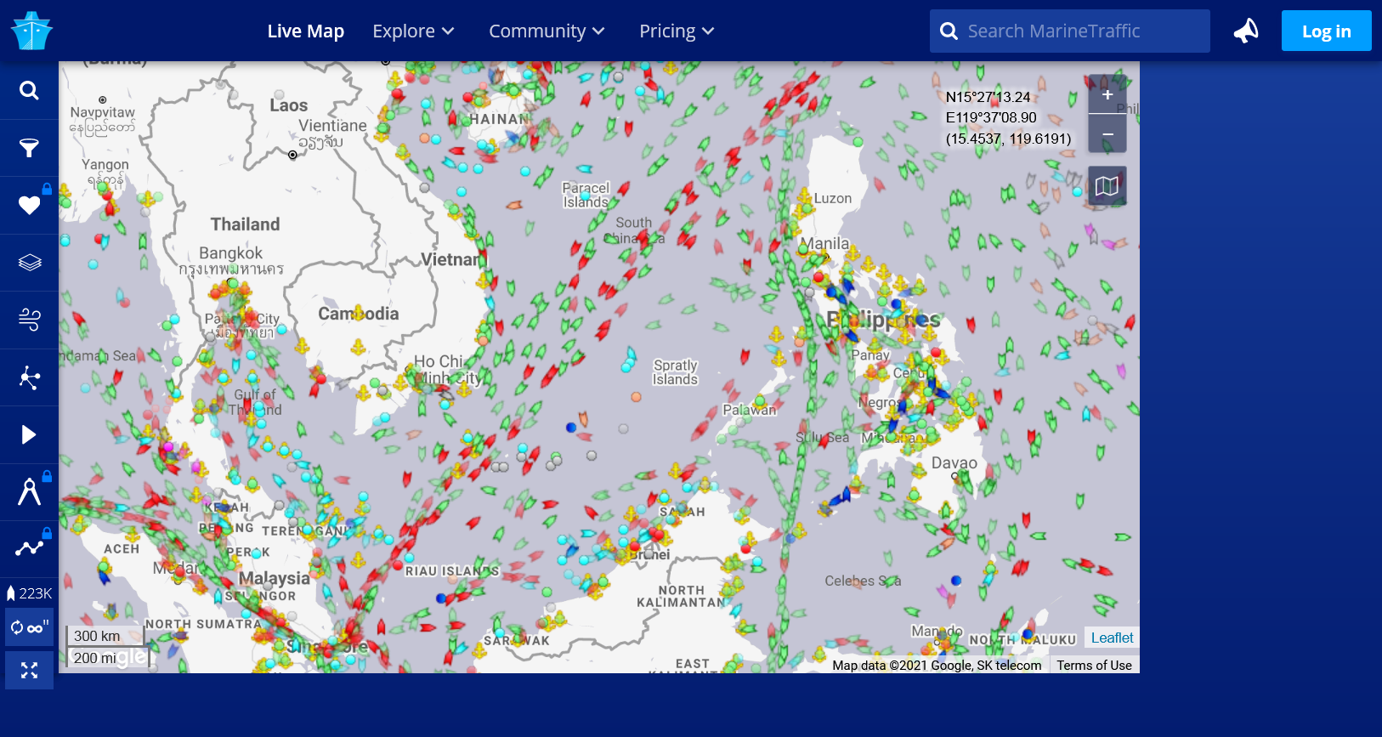Click the Davao city label
Viewport: 1382px width, 737px height.
954,463
